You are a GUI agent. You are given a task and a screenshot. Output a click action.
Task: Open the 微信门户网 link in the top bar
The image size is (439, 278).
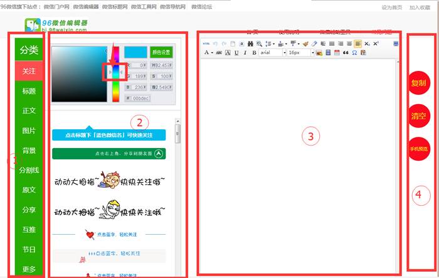[56, 7]
